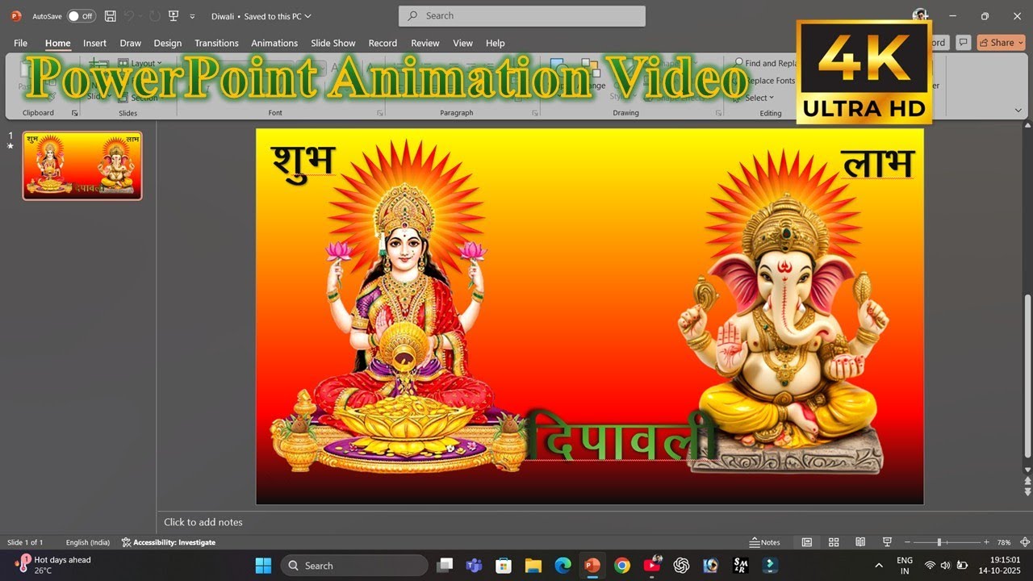Switch to Slide Sorter view

click(834, 542)
